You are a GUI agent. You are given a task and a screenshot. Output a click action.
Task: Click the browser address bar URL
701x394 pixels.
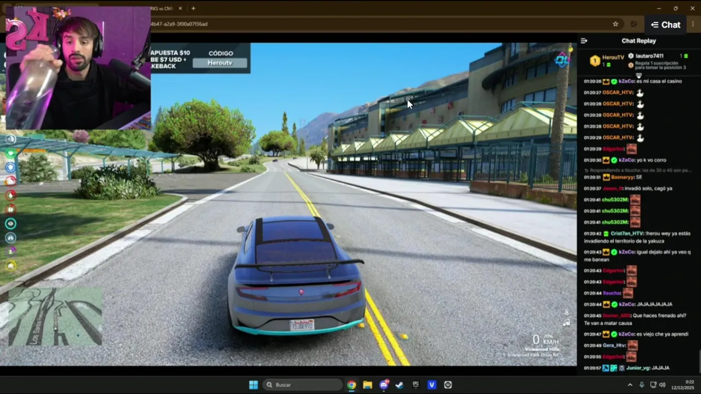(x=179, y=24)
